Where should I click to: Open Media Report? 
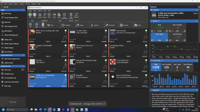9,48
